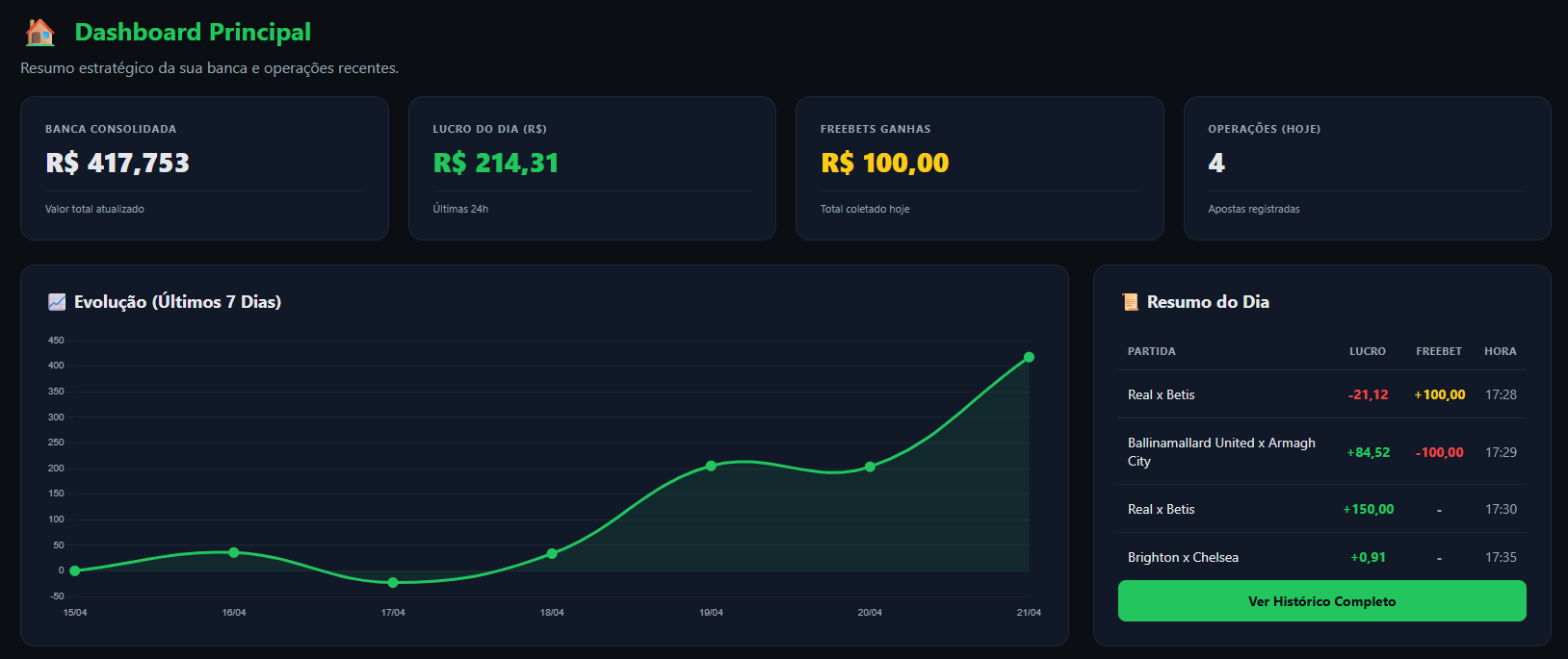1568x659 pixels.
Task: Click the Freebet column header
Action: coord(1439,351)
